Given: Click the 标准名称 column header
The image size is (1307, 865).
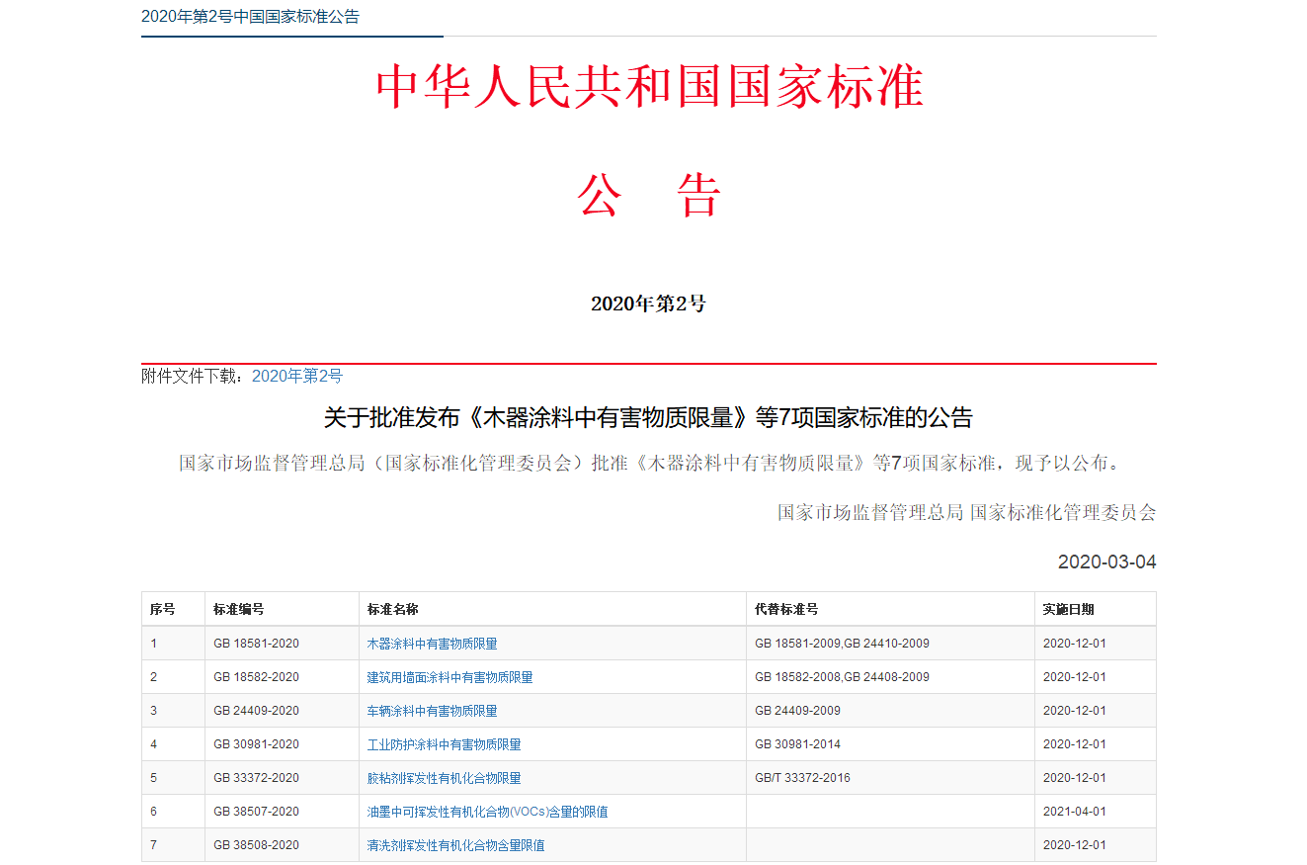Looking at the screenshot, I should tap(392, 609).
